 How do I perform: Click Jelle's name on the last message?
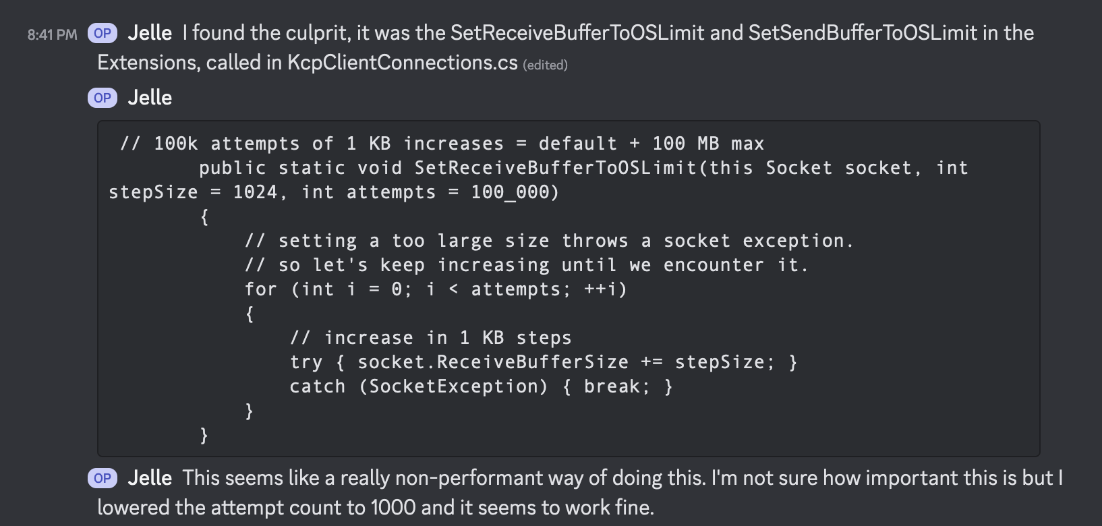point(150,477)
